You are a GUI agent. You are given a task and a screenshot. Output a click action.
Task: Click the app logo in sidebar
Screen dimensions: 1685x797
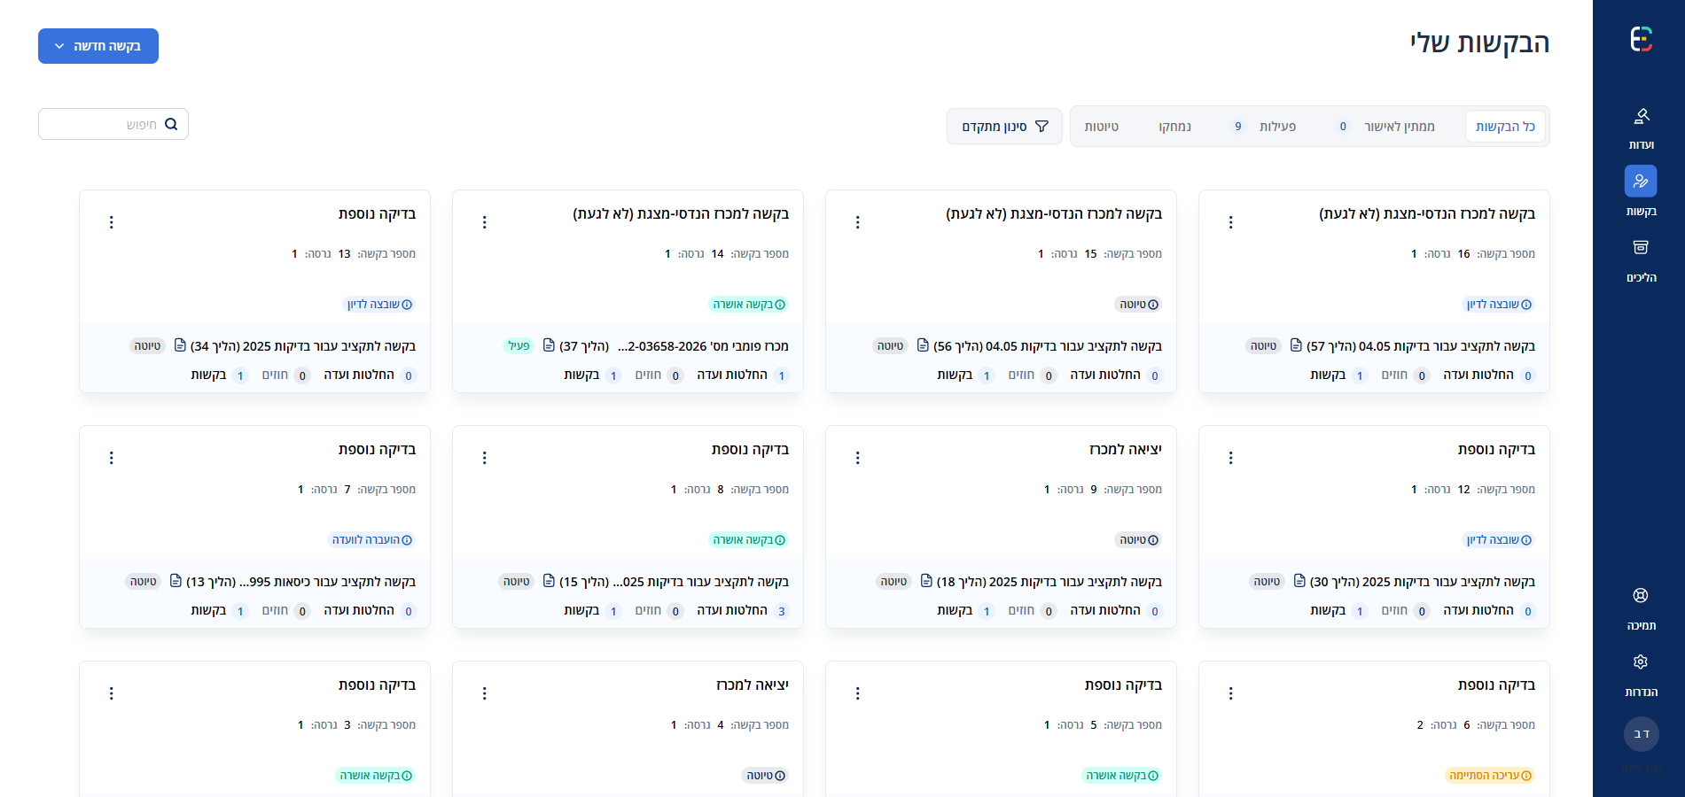pos(1641,39)
